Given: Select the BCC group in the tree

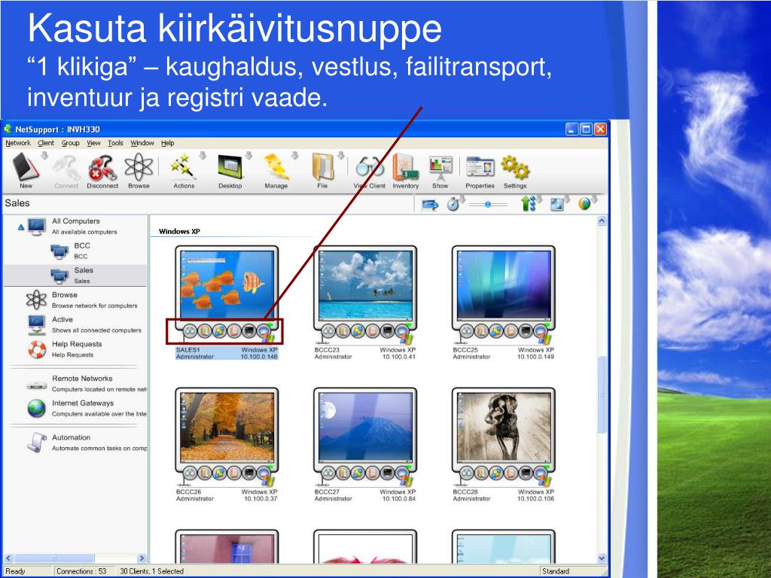Looking at the screenshot, I should click(75, 251).
